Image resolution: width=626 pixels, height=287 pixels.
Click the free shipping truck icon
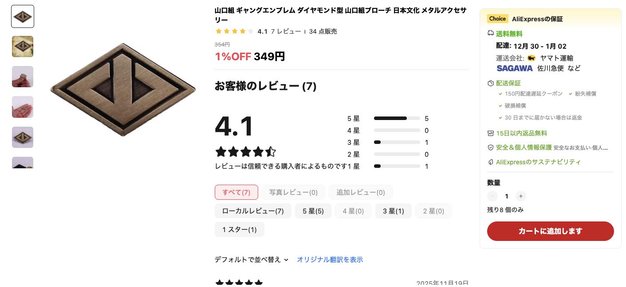click(491, 34)
